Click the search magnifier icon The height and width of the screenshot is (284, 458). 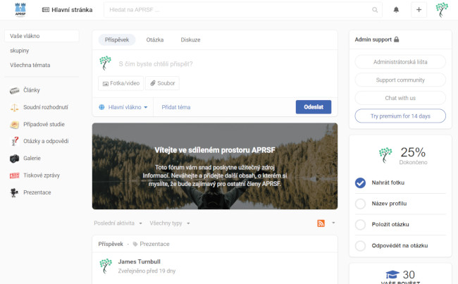pos(375,10)
